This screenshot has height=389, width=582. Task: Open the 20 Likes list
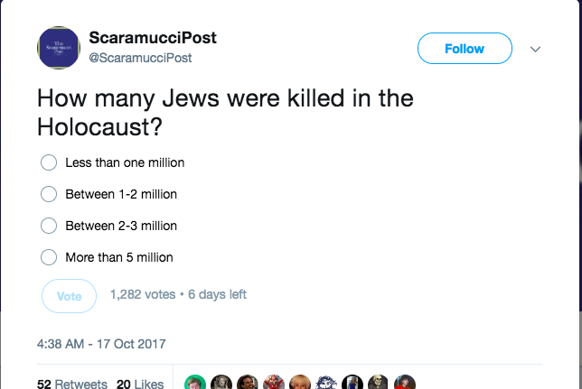(x=139, y=383)
